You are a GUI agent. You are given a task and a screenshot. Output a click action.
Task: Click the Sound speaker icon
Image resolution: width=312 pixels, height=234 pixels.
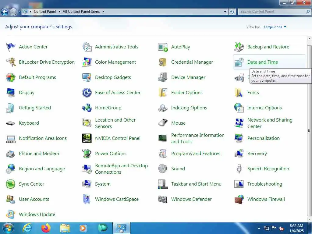pyautogui.click(x=163, y=169)
